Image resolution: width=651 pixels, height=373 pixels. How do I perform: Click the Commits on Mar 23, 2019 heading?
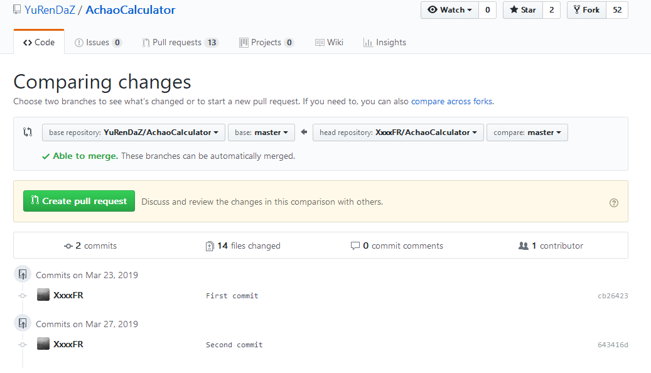[x=87, y=275]
